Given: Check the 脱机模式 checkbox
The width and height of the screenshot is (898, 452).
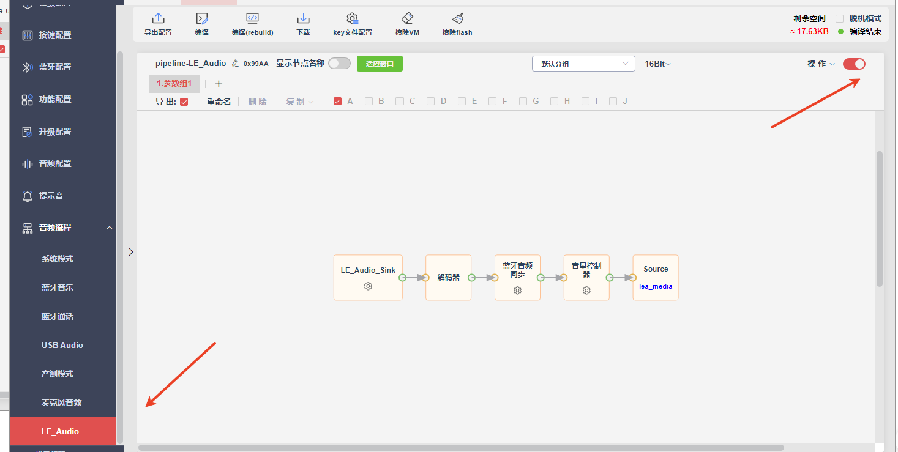Looking at the screenshot, I should pyautogui.click(x=840, y=19).
